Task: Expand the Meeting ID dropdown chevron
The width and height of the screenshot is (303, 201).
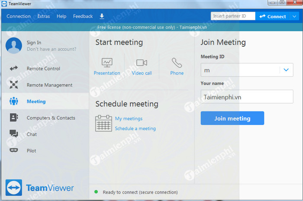Action: [286, 70]
